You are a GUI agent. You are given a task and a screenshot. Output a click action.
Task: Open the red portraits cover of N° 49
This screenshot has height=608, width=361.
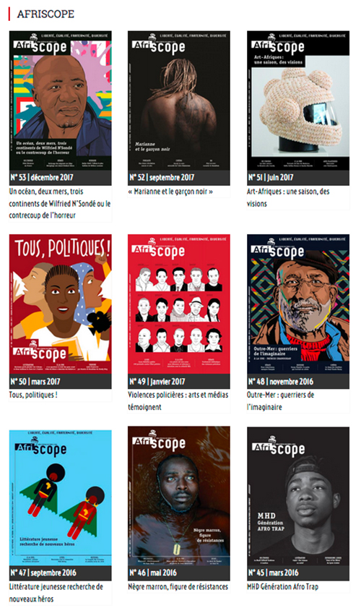click(x=179, y=304)
